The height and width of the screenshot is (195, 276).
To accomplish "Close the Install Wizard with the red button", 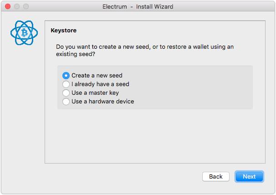I will click(x=8, y=6).
